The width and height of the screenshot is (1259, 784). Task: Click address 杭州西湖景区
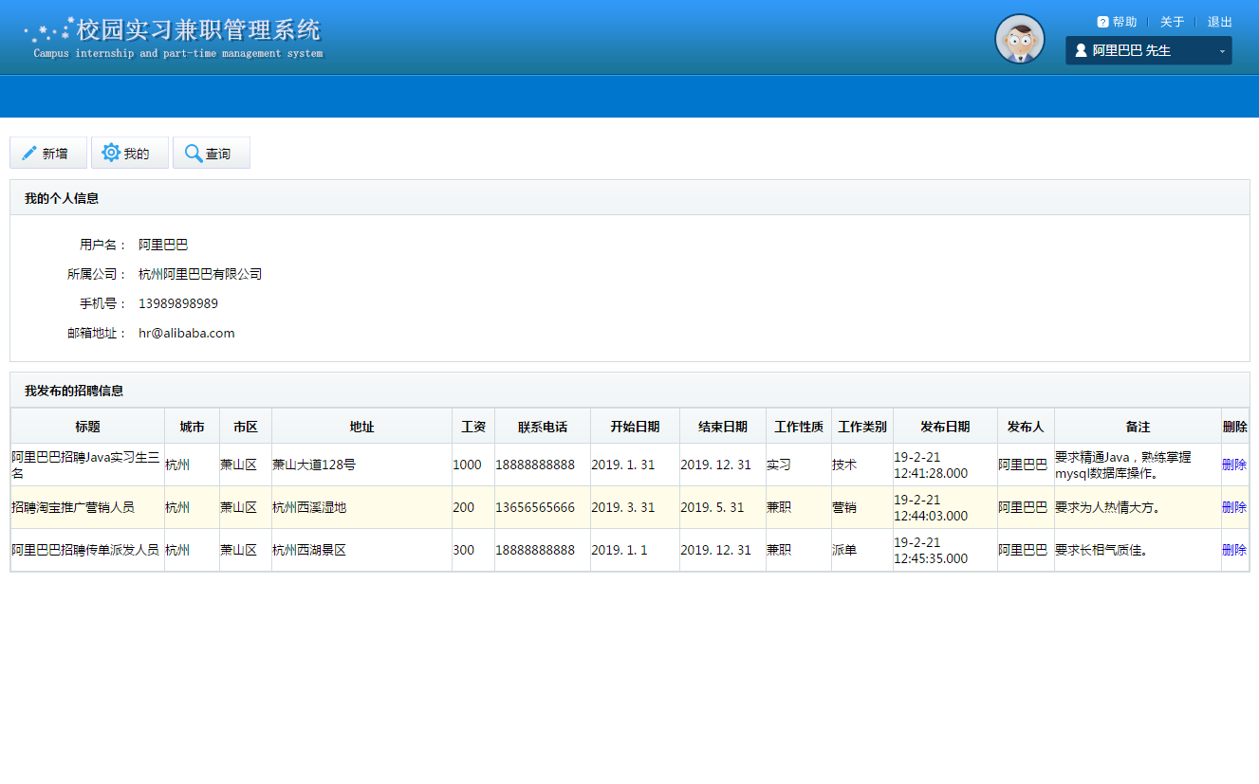click(x=309, y=550)
